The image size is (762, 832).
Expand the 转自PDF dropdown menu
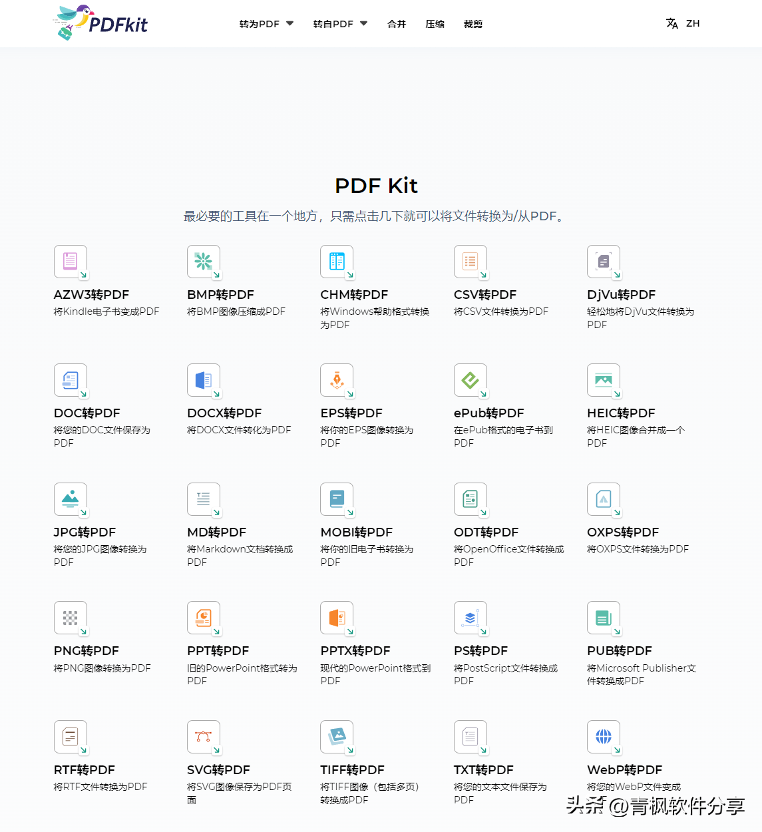340,24
